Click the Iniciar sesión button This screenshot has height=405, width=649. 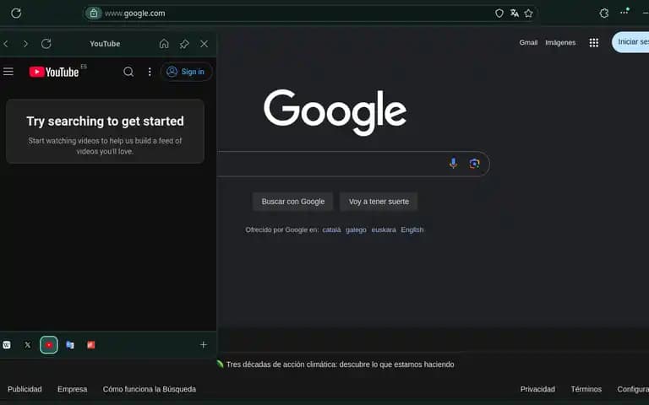coord(630,42)
